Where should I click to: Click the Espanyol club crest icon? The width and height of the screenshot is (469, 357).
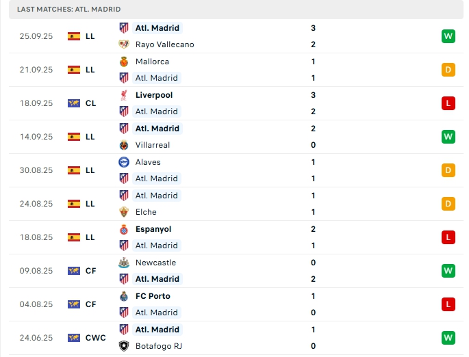[x=124, y=229]
